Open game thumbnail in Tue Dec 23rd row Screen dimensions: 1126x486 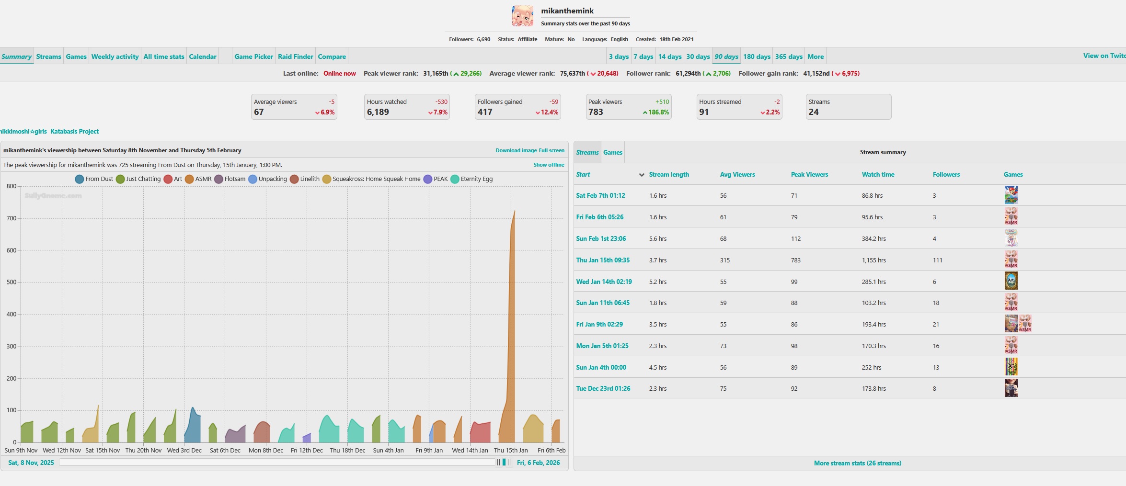[x=1011, y=388]
